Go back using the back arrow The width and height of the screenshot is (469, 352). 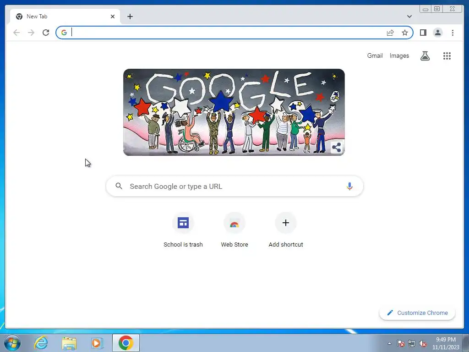(16, 33)
